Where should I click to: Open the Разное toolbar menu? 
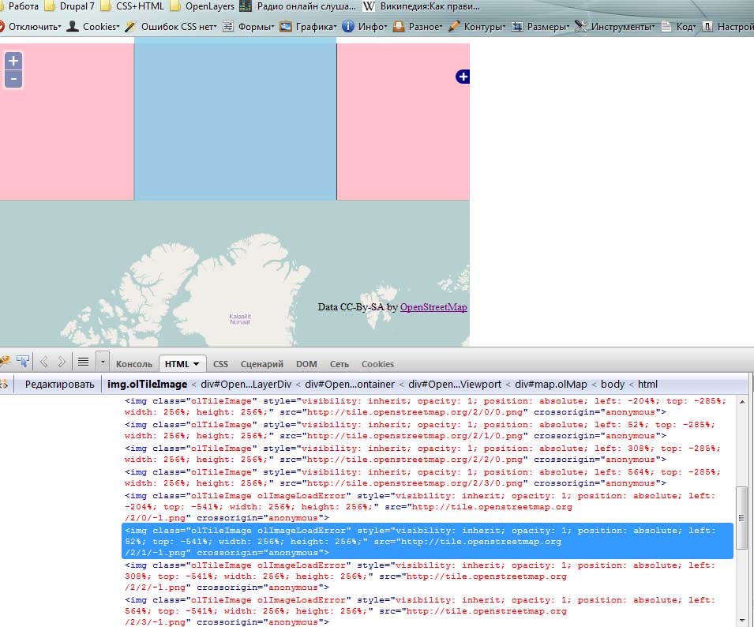418,26
